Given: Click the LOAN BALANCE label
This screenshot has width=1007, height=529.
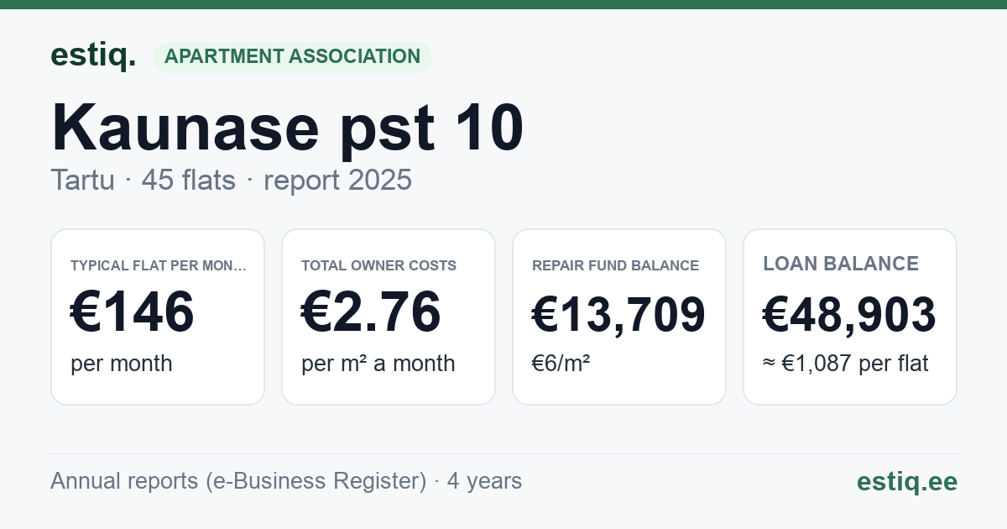Looking at the screenshot, I should (x=841, y=264).
